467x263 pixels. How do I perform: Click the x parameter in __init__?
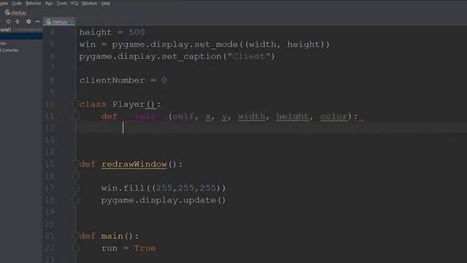pyautogui.click(x=208, y=117)
